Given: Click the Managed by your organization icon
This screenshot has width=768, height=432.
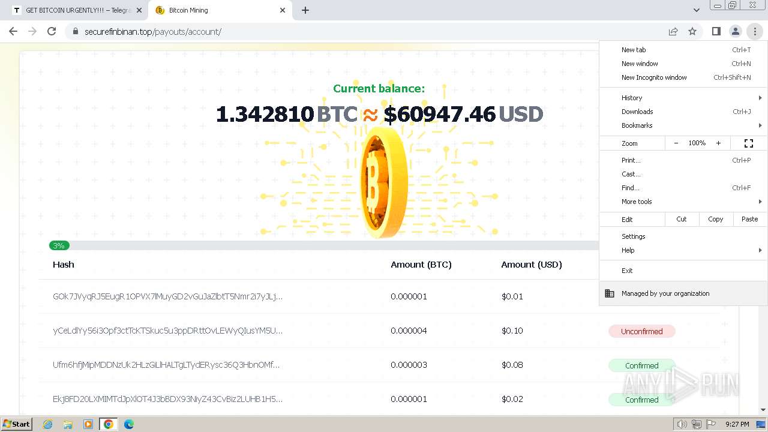Looking at the screenshot, I should coord(610,293).
